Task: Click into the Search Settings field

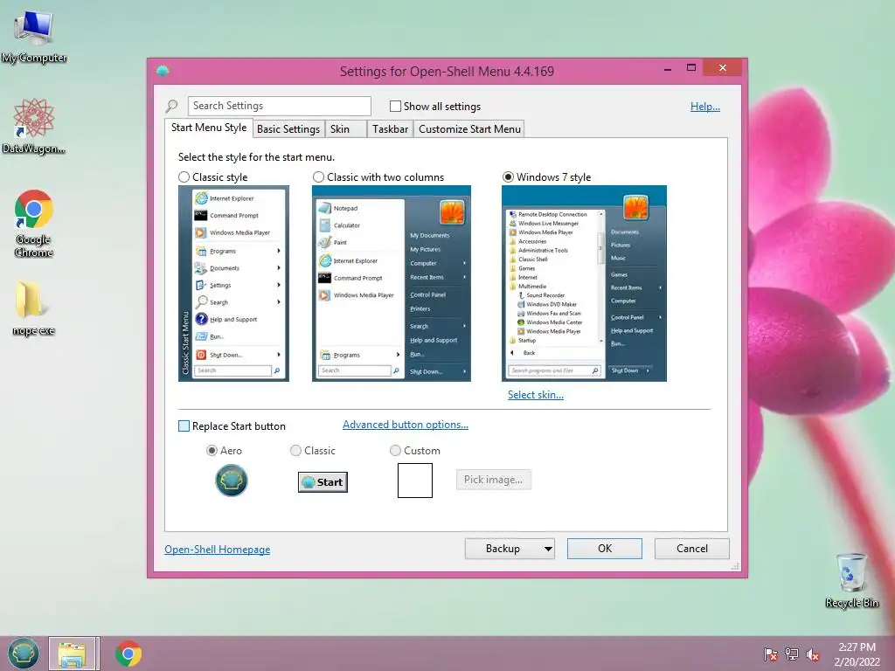Action: coord(279,106)
